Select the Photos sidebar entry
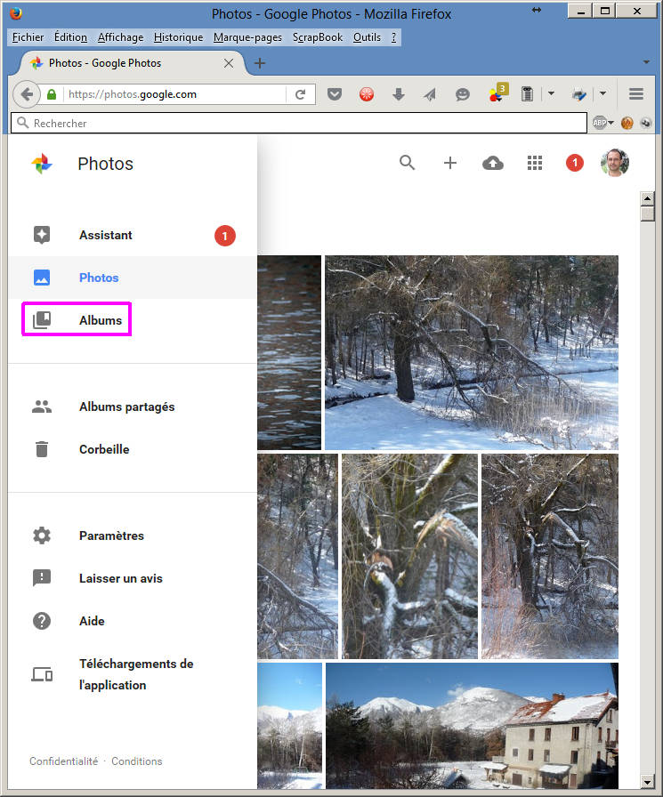 133,278
